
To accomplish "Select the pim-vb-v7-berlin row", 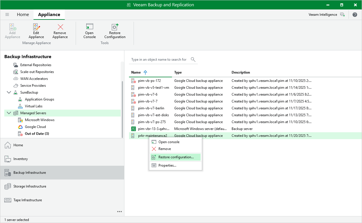I will 245,108.
